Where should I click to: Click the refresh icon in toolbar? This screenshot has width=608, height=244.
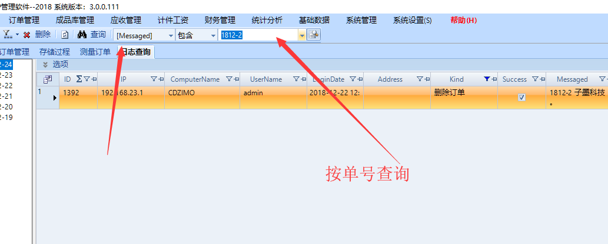(65, 35)
